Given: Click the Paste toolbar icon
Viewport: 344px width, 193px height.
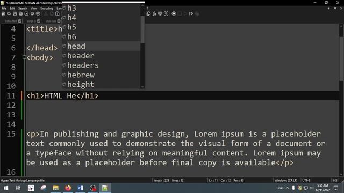Looking at the screenshot, I should point(58,13).
